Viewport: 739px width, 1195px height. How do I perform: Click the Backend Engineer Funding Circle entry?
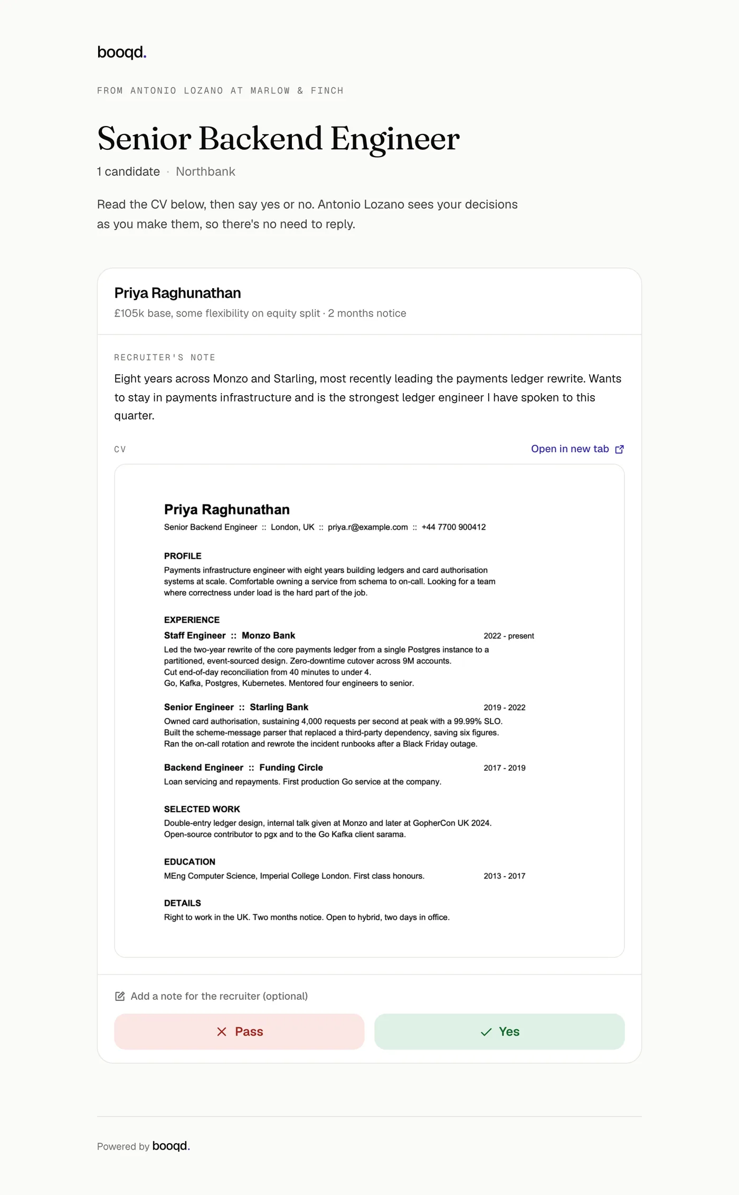[x=243, y=768]
